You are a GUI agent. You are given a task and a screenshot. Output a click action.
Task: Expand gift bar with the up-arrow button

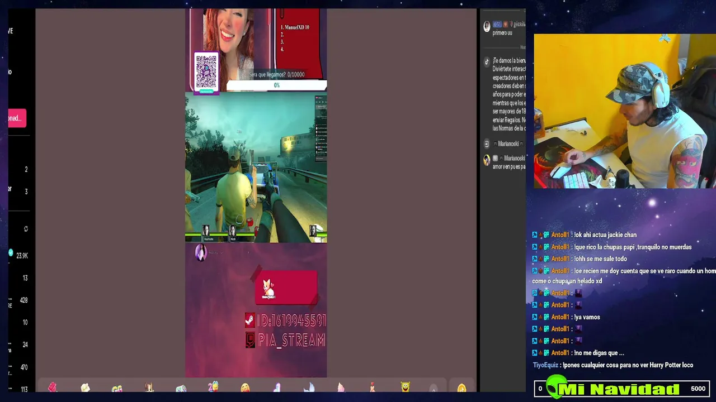pos(434,388)
